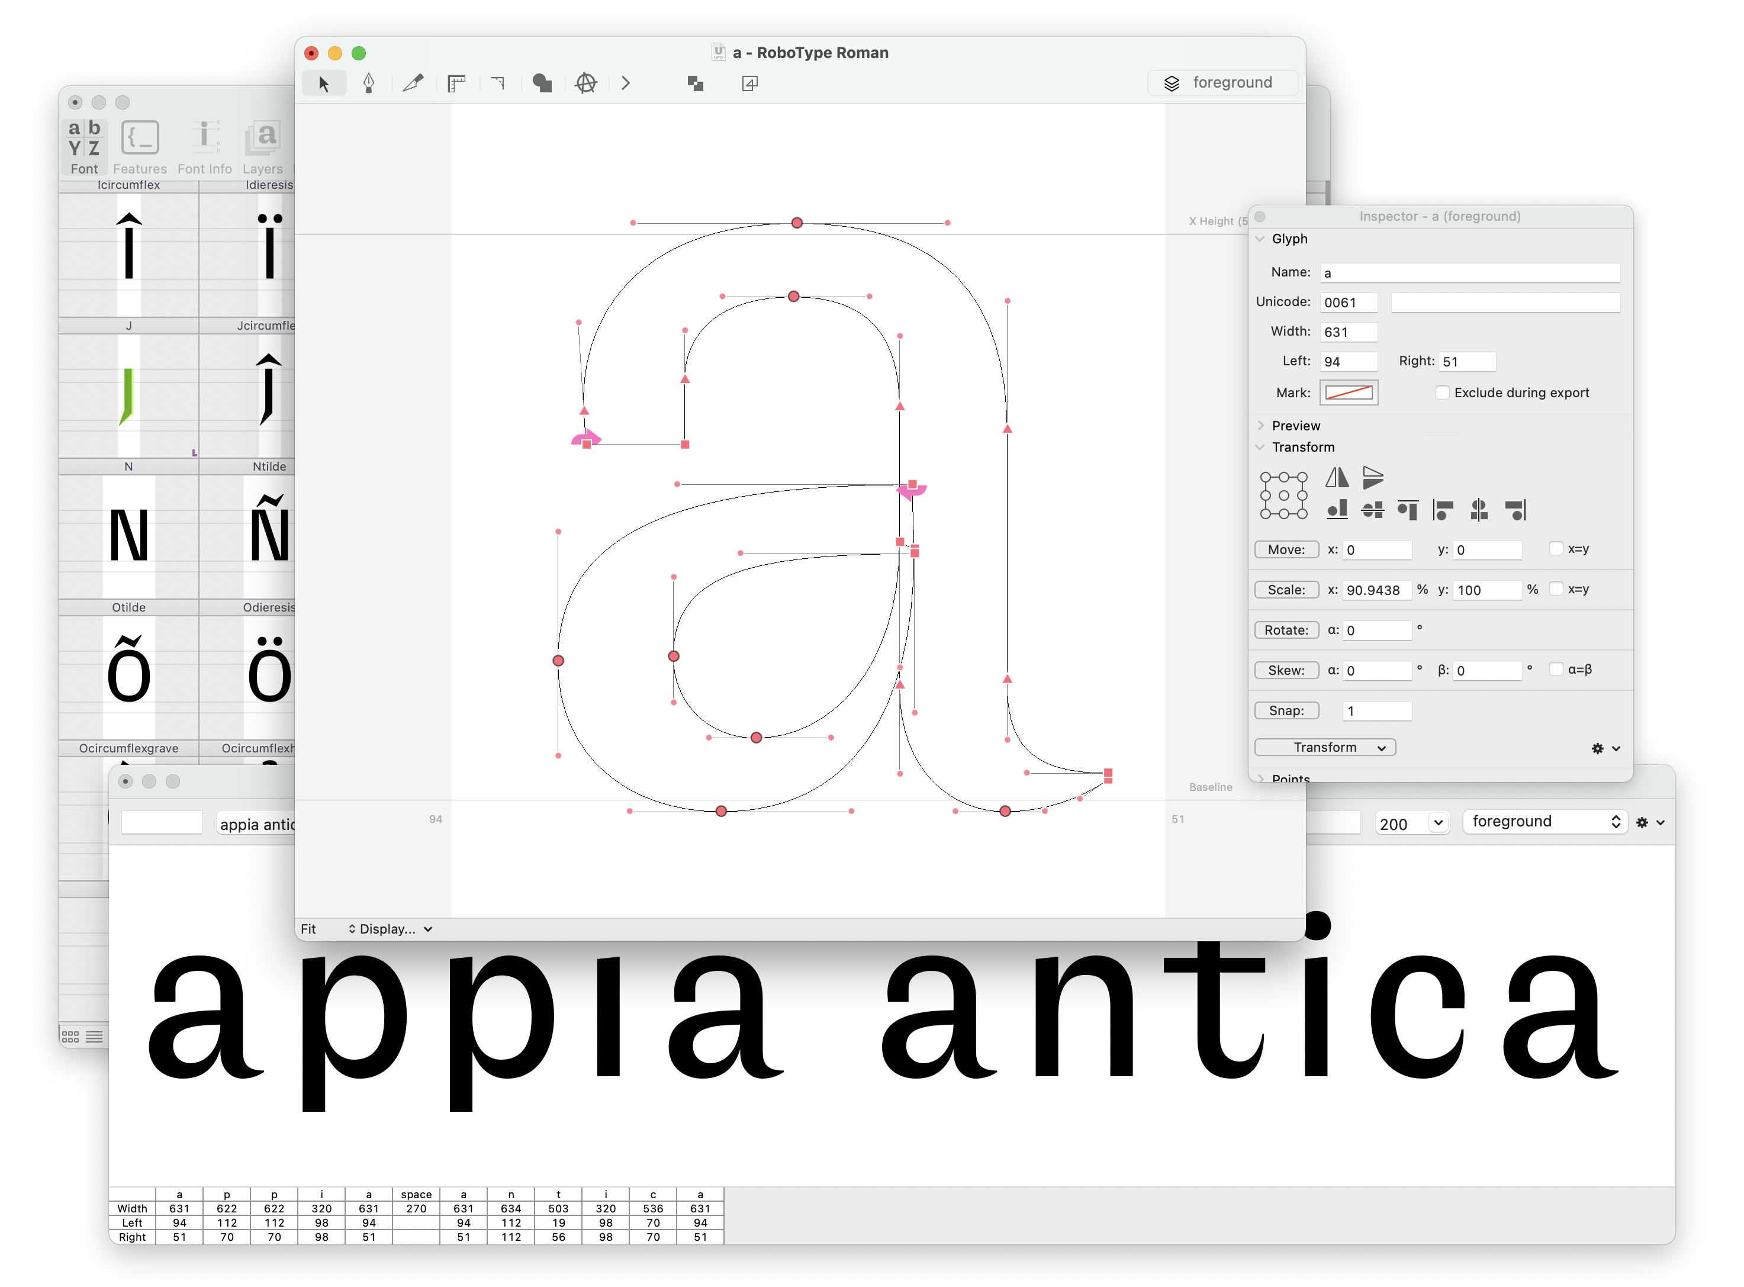
Task: Enable Exclude during export checkbox
Action: [x=1441, y=392]
